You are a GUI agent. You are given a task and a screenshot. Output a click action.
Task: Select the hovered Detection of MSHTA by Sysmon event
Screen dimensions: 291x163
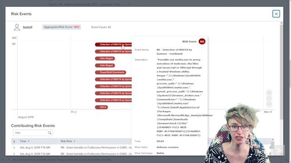[x=113, y=44]
